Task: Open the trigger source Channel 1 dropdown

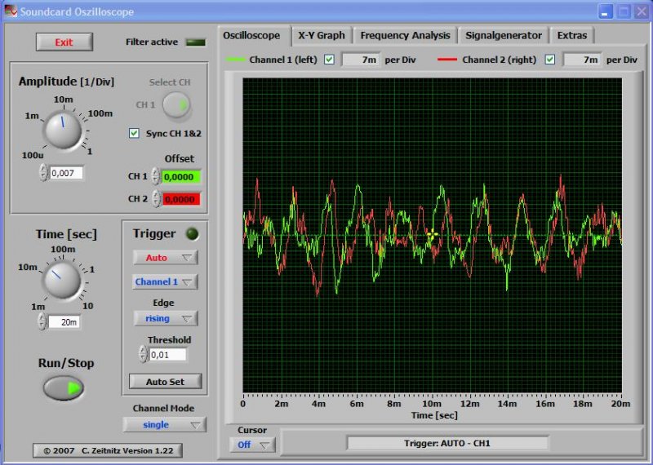Action: [165, 281]
